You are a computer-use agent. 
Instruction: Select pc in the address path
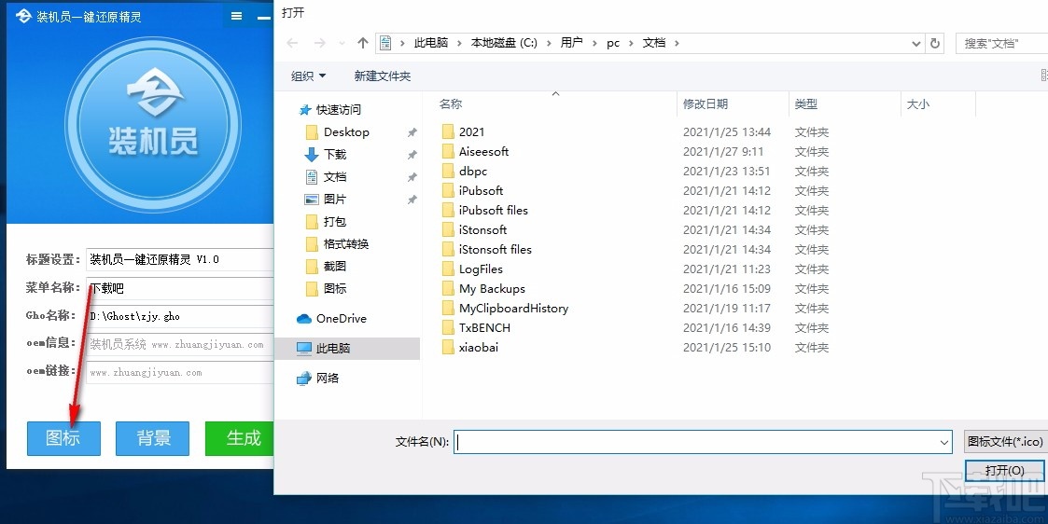pos(613,43)
